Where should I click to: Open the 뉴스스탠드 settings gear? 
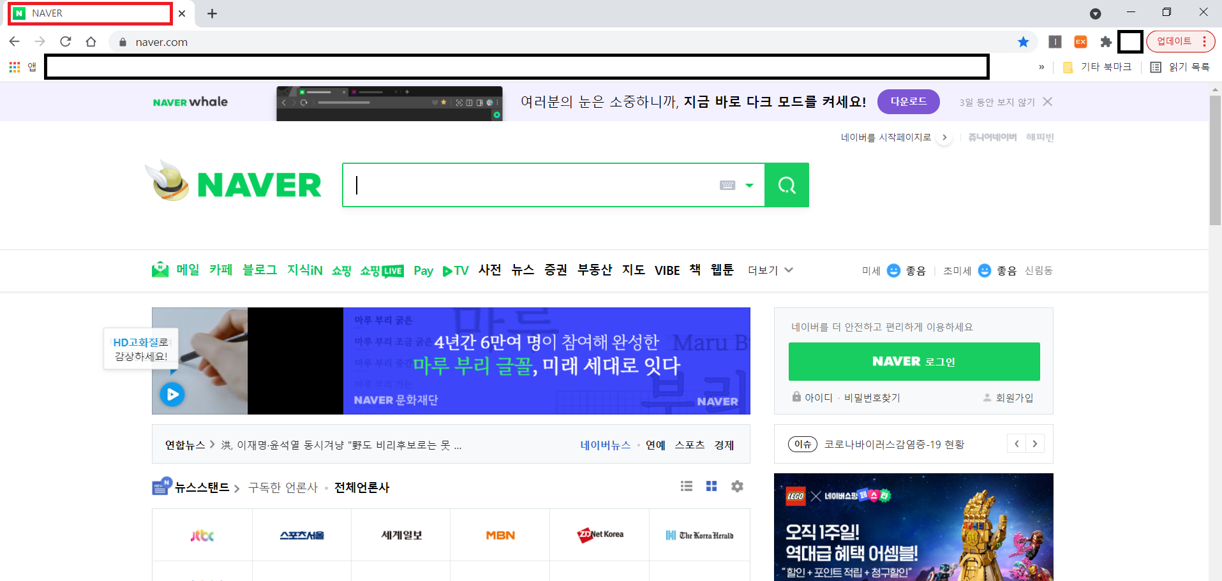[x=737, y=486]
